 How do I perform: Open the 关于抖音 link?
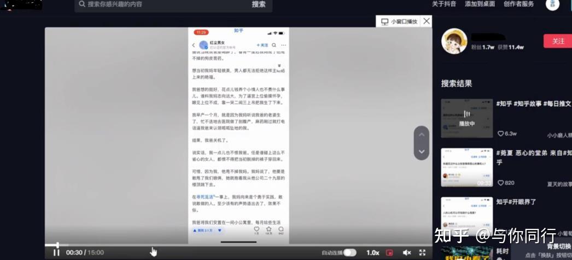click(444, 4)
